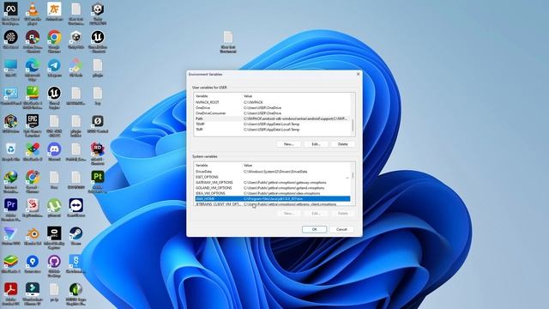
Task: Click Delete under User variables
Action: 343,144
